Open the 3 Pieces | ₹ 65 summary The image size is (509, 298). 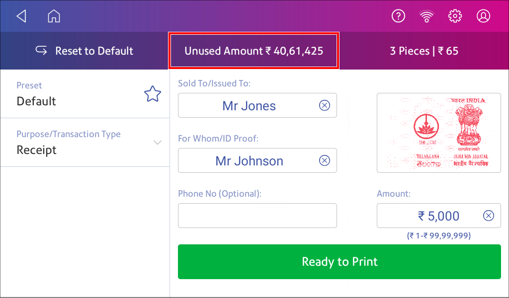[424, 51]
